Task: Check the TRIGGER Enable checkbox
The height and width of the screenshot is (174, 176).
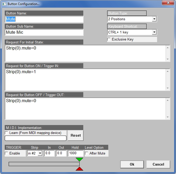Action: [7, 153]
